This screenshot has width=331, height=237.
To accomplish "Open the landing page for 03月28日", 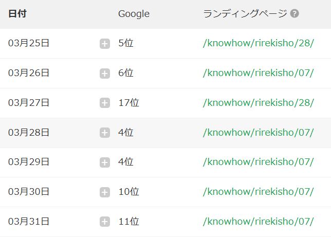I will (x=259, y=133).
